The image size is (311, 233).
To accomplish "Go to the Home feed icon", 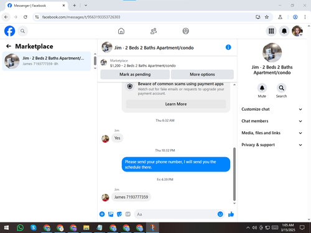I will pyautogui.click(x=121, y=31).
